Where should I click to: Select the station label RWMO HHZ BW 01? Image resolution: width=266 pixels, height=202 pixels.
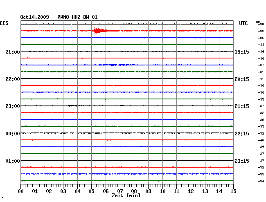tap(77, 17)
